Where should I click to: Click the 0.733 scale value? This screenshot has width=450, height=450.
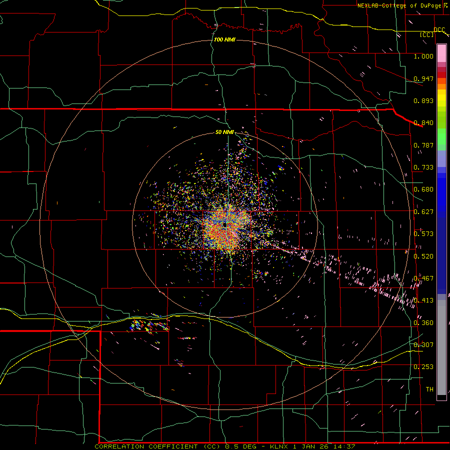[x=423, y=167]
